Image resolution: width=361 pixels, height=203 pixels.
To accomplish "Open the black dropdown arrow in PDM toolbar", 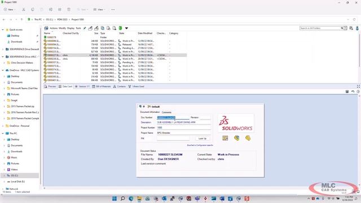I will tap(126, 28).
